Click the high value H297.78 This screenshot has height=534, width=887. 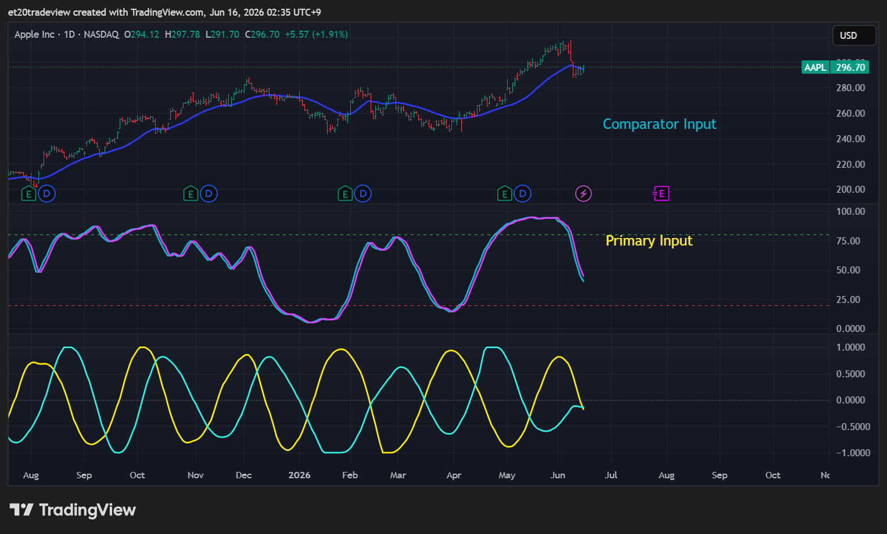(x=182, y=34)
